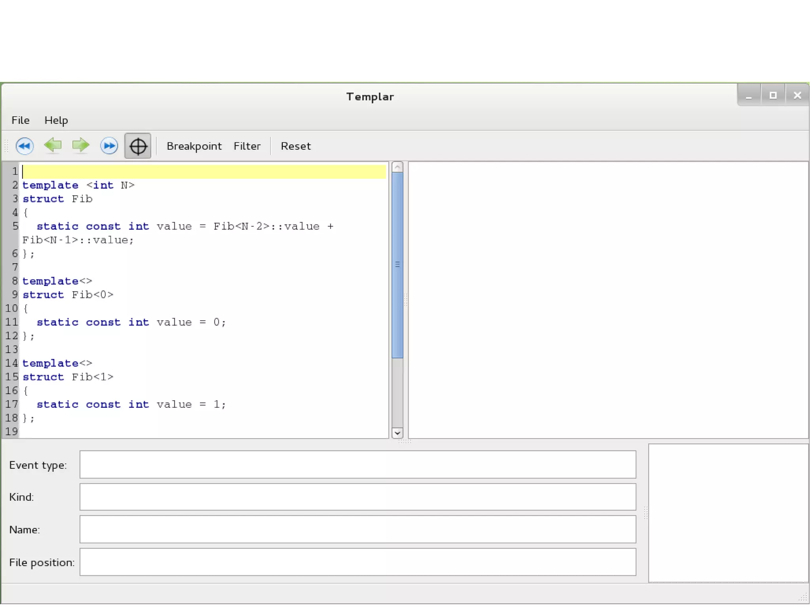Click line 9 struct Fib<0> in code
The height and width of the screenshot is (607, 810).
tap(68, 295)
